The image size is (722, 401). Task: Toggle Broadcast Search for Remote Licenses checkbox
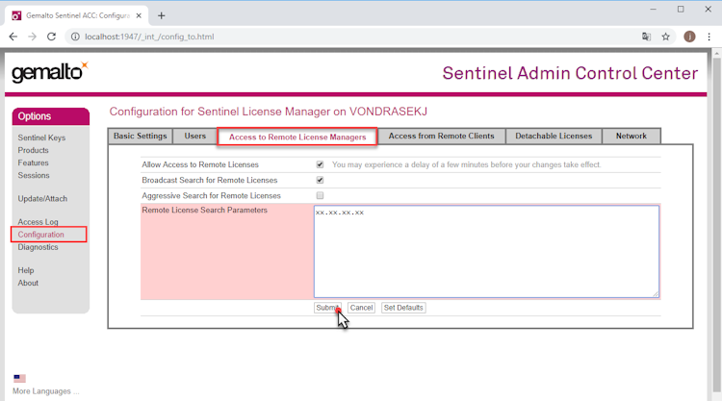320,180
